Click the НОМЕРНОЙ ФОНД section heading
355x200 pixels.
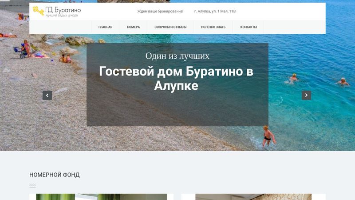coord(54,175)
